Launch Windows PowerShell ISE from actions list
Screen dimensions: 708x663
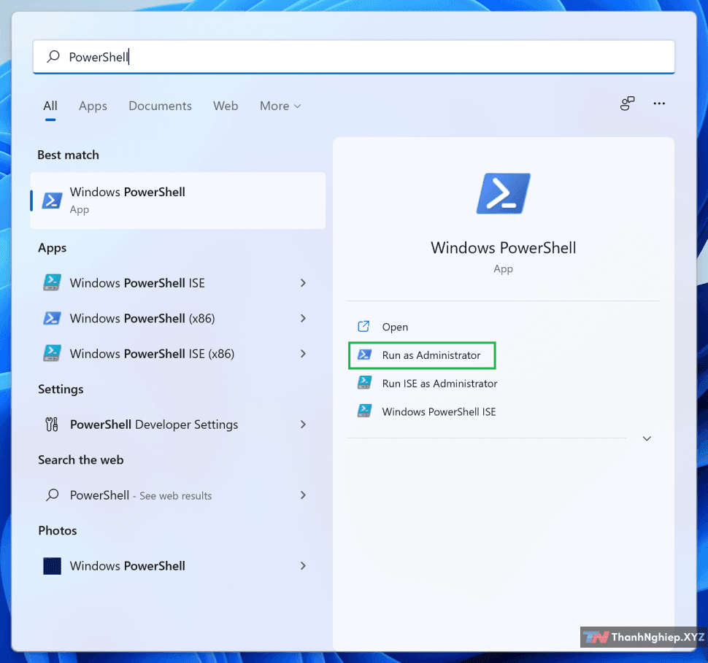click(x=439, y=411)
